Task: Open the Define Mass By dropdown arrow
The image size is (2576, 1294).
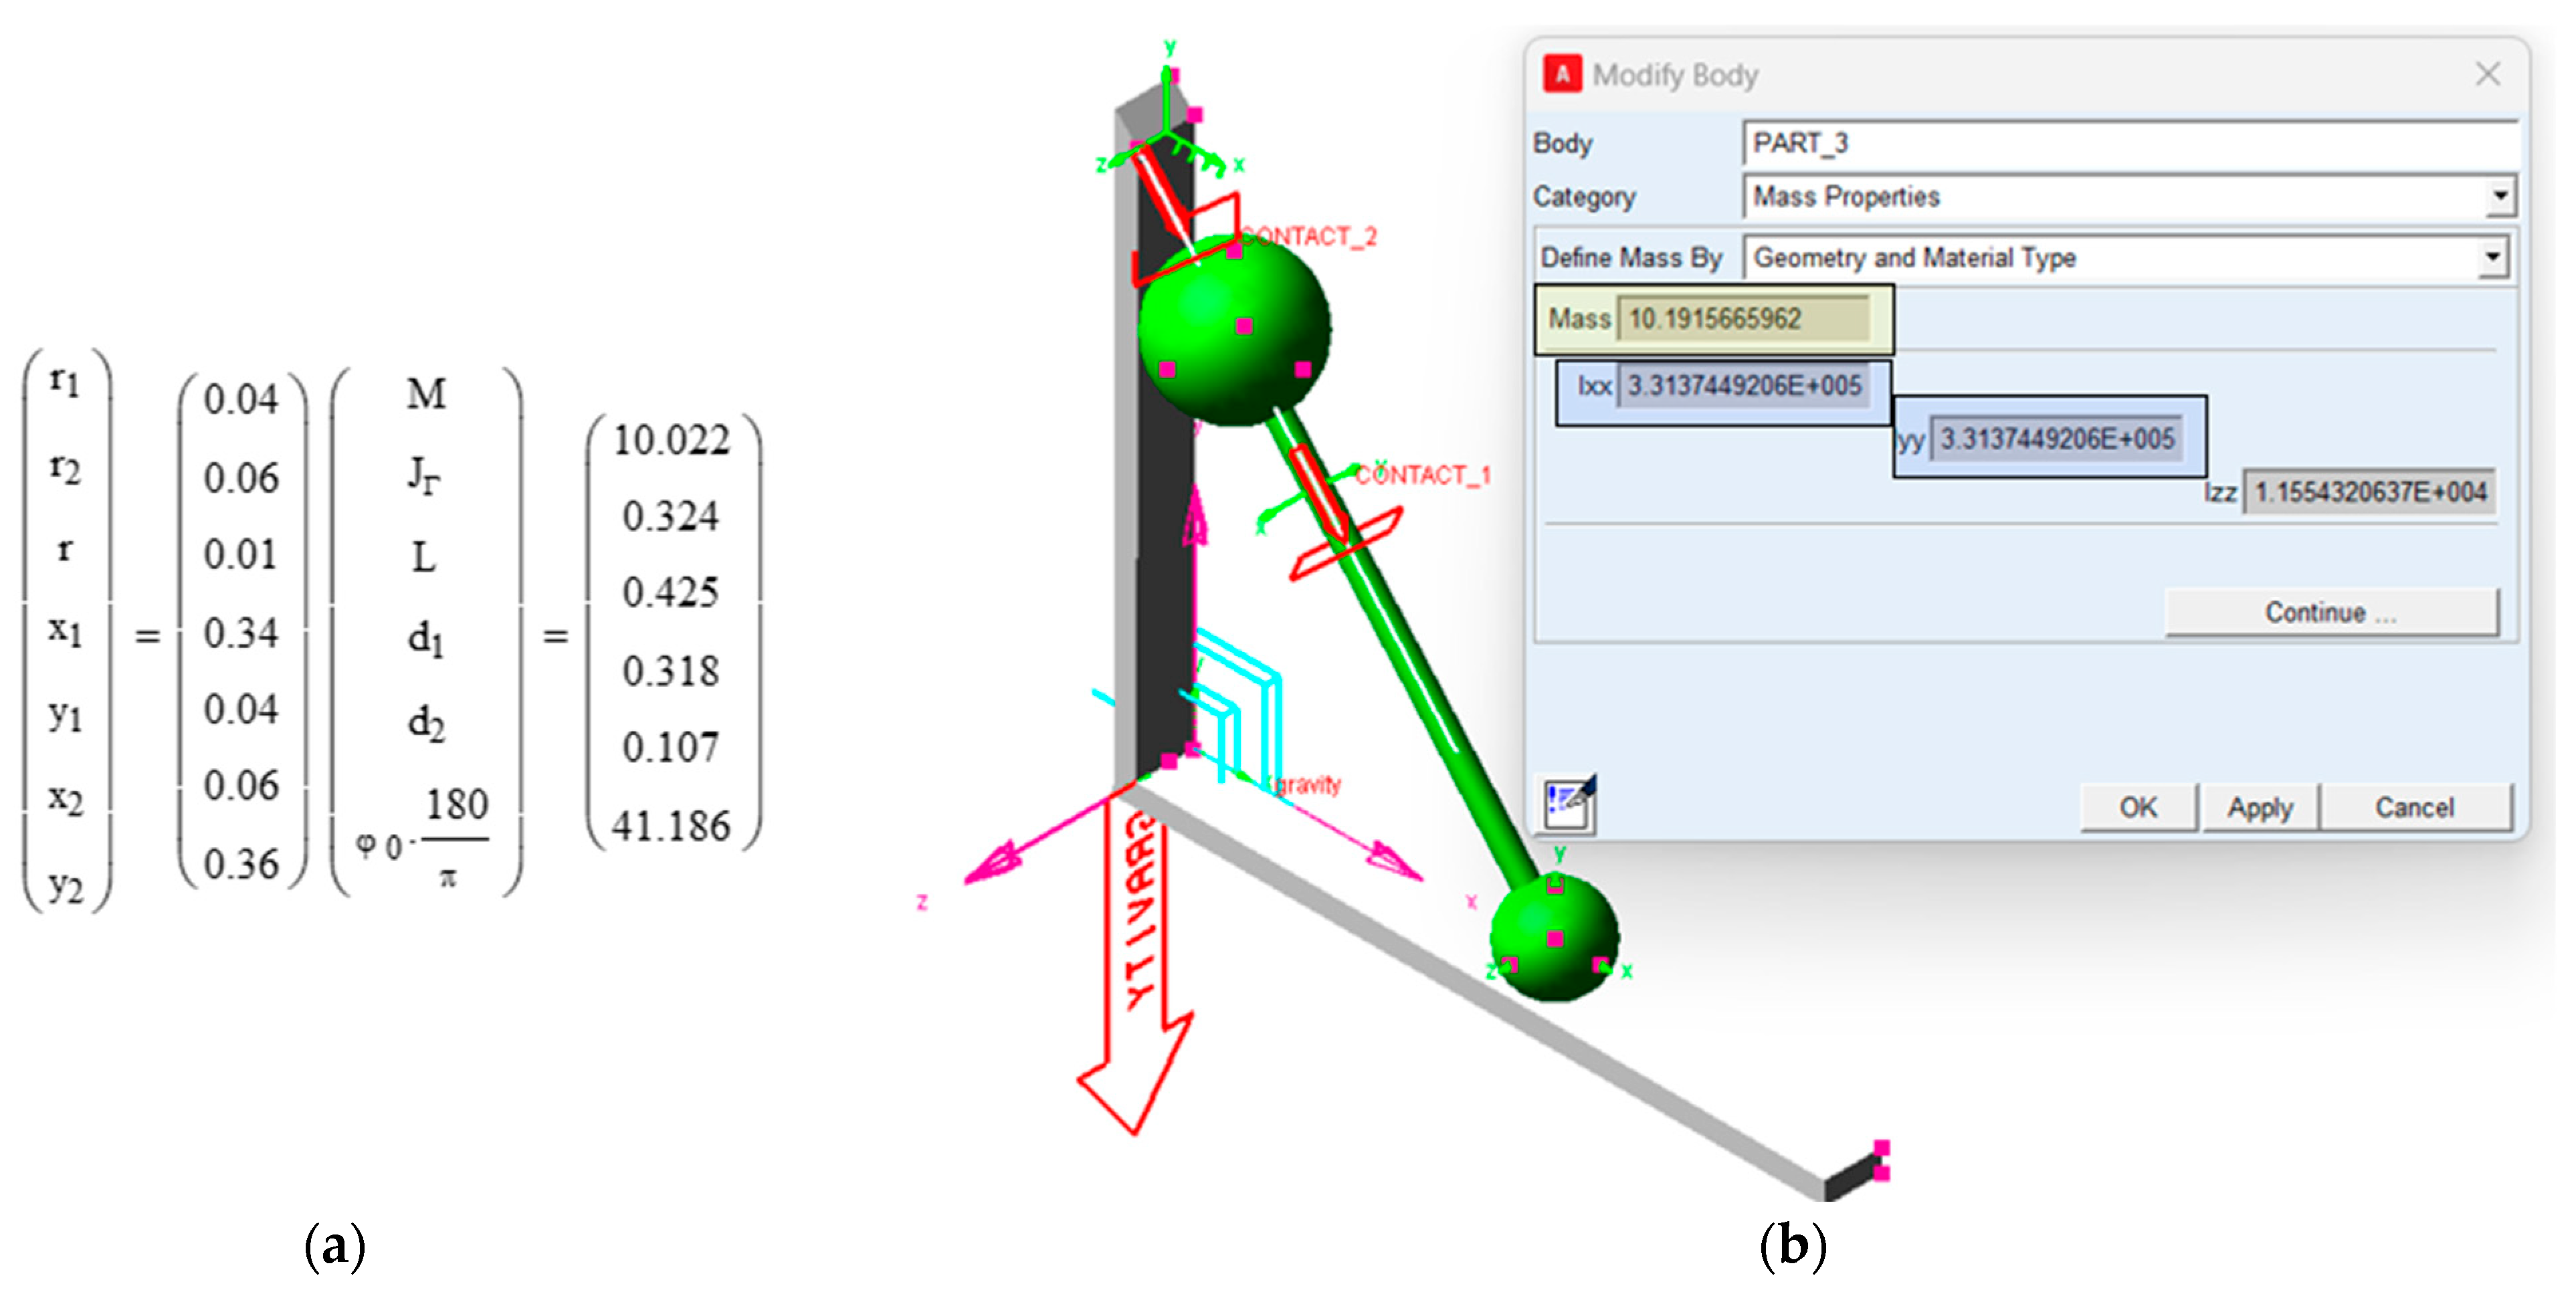Action: pos(2492,258)
